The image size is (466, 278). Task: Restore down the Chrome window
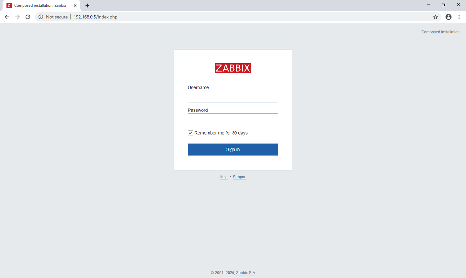pos(444,5)
